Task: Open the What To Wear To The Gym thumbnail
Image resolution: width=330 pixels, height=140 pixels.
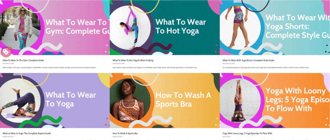Action: click(x=55, y=28)
